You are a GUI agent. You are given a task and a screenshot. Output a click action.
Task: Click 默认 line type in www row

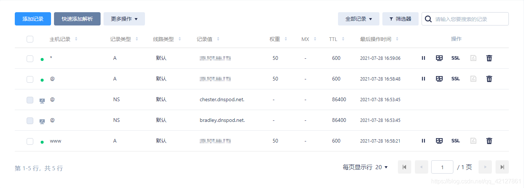pyautogui.click(x=161, y=141)
